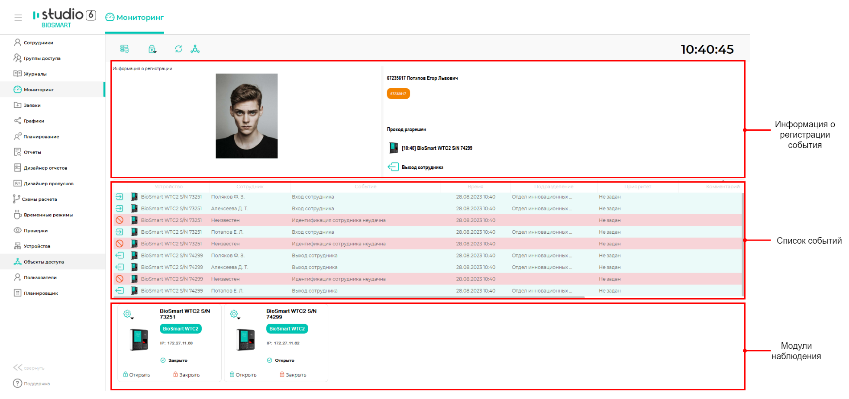Click the Выход сотрудника exit icon in registration info

point(393,167)
